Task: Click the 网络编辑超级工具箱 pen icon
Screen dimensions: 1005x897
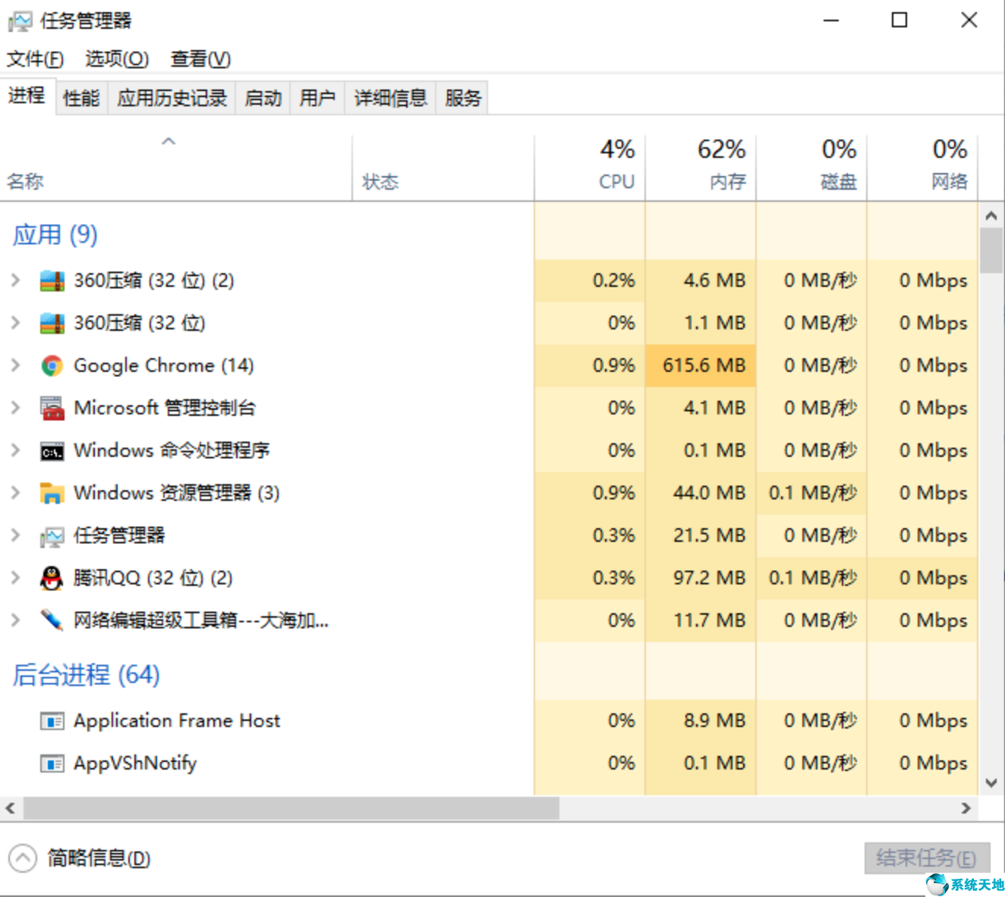Action: click(52, 620)
